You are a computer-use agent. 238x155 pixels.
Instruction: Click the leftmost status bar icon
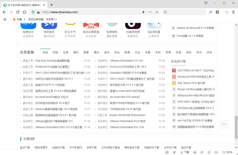[x=167, y=152]
